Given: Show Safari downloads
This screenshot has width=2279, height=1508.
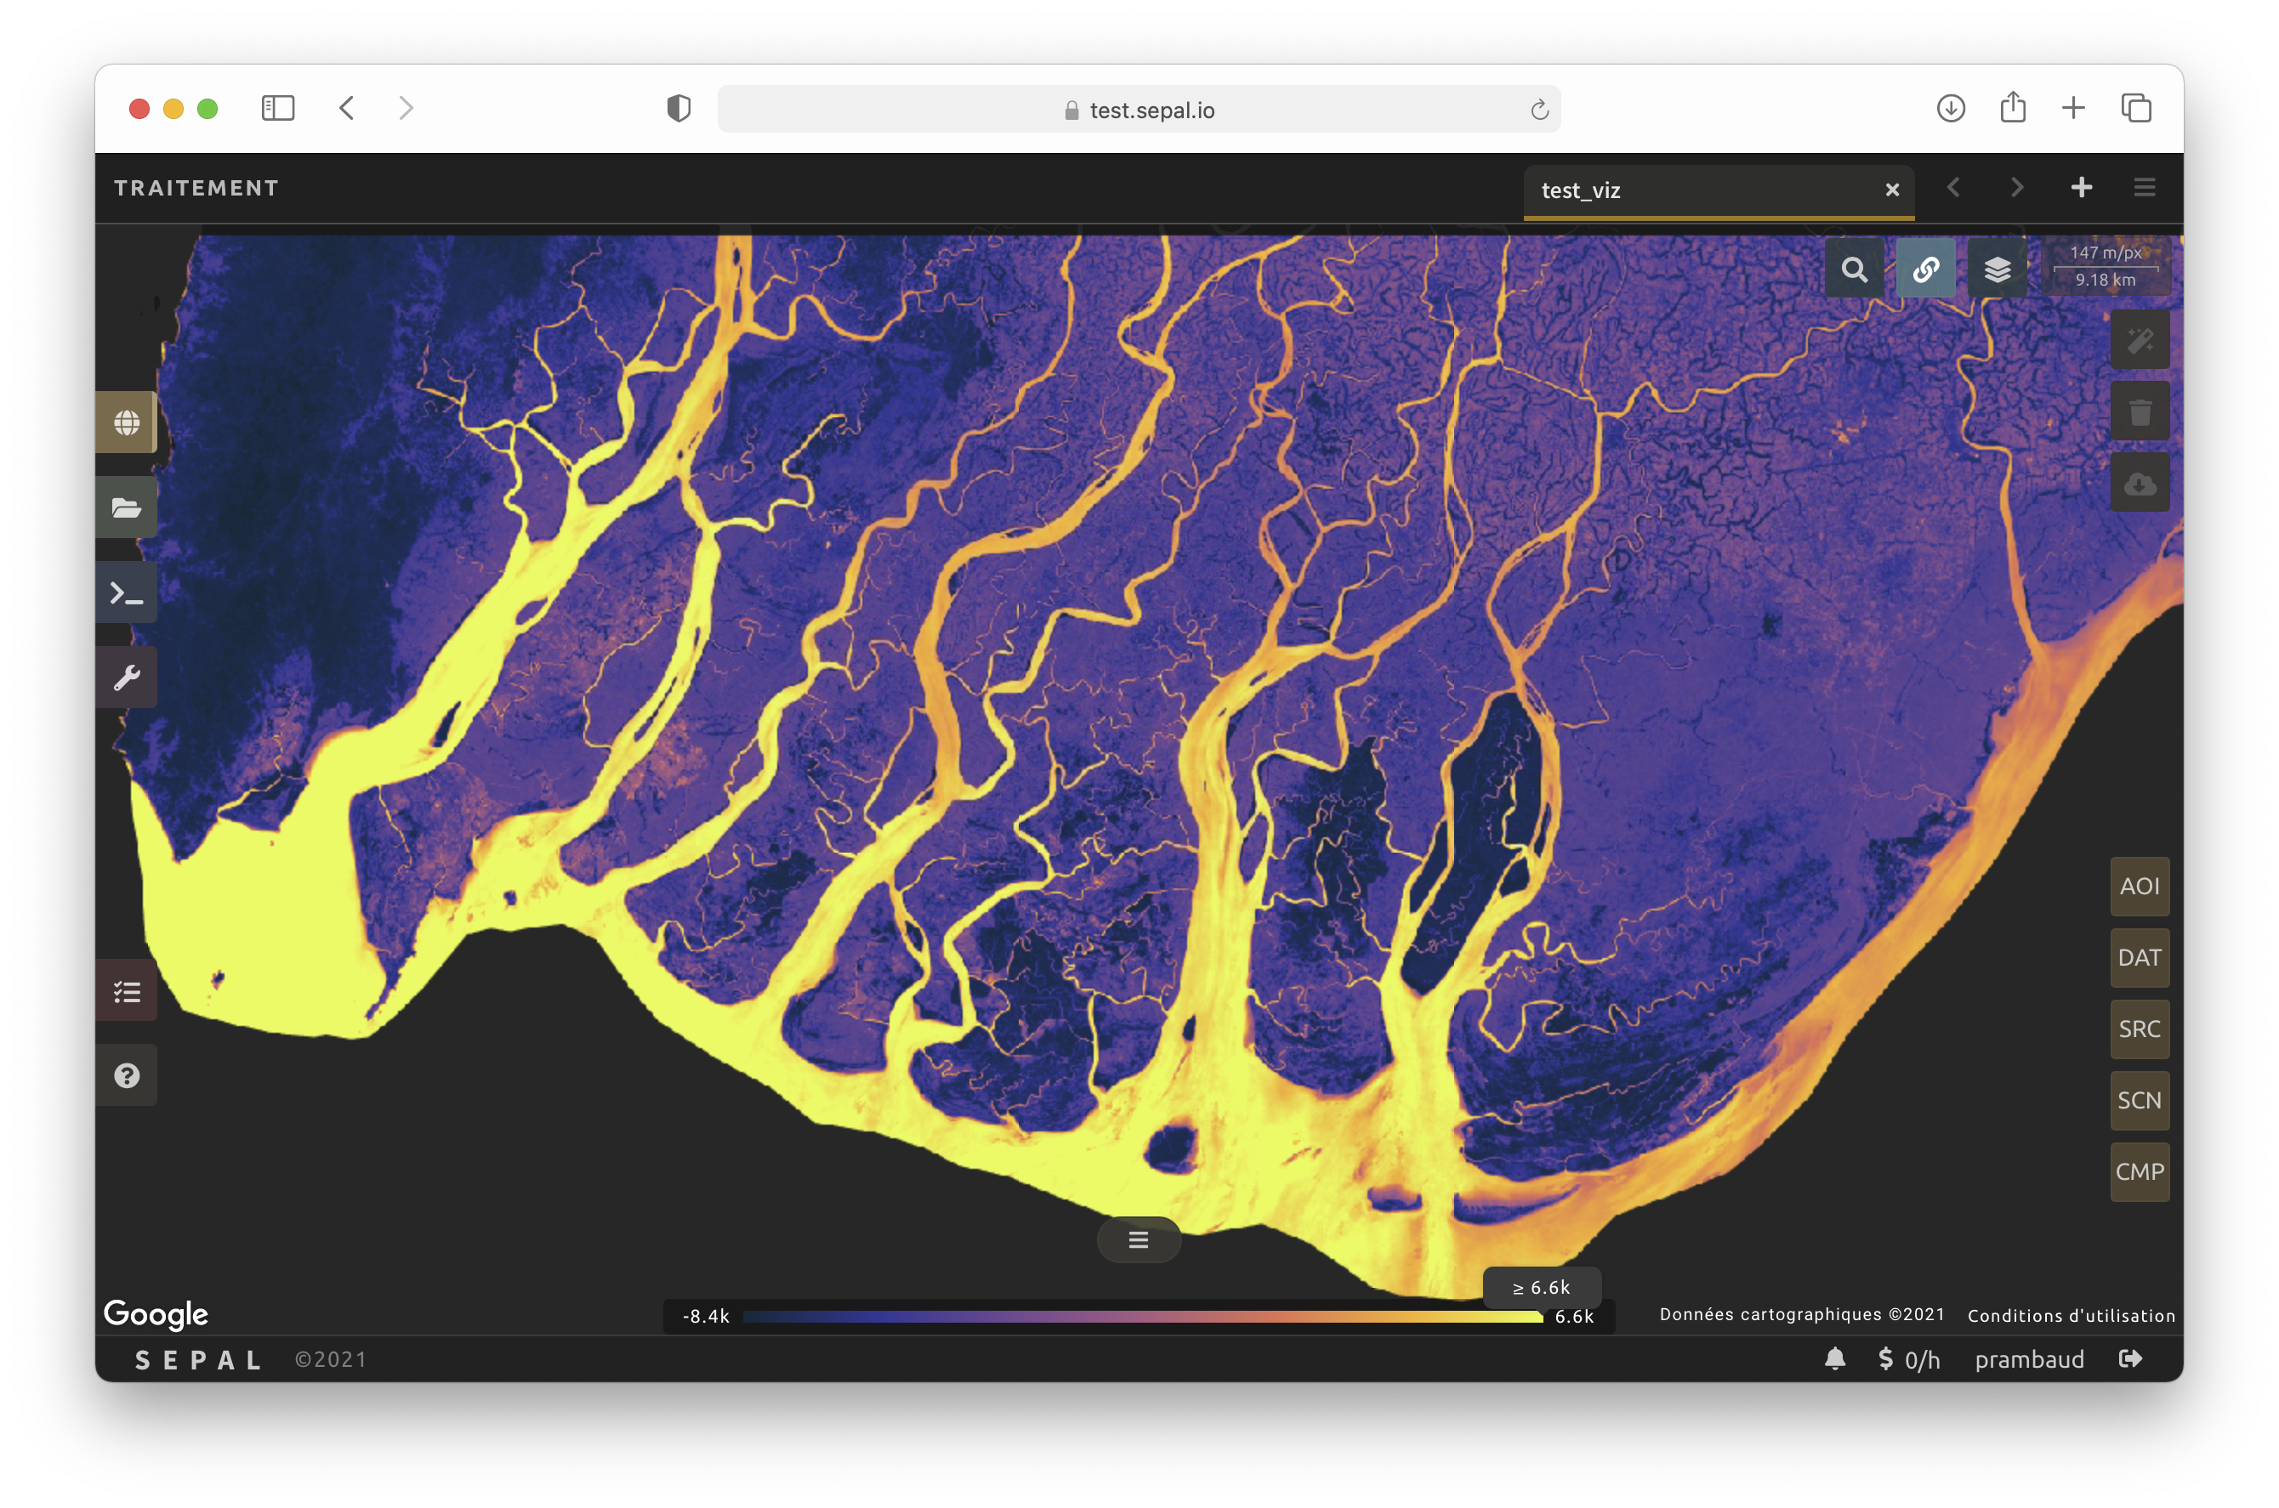Looking at the screenshot, I should point(1950,108).
